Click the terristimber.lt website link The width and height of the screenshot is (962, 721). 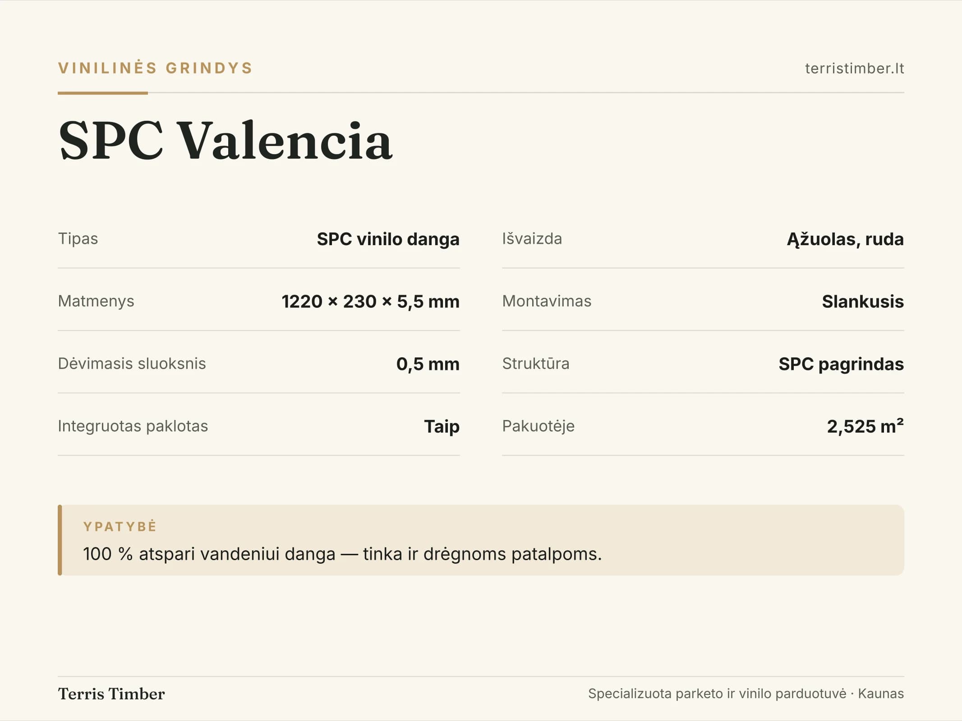[x=854, y=68]
